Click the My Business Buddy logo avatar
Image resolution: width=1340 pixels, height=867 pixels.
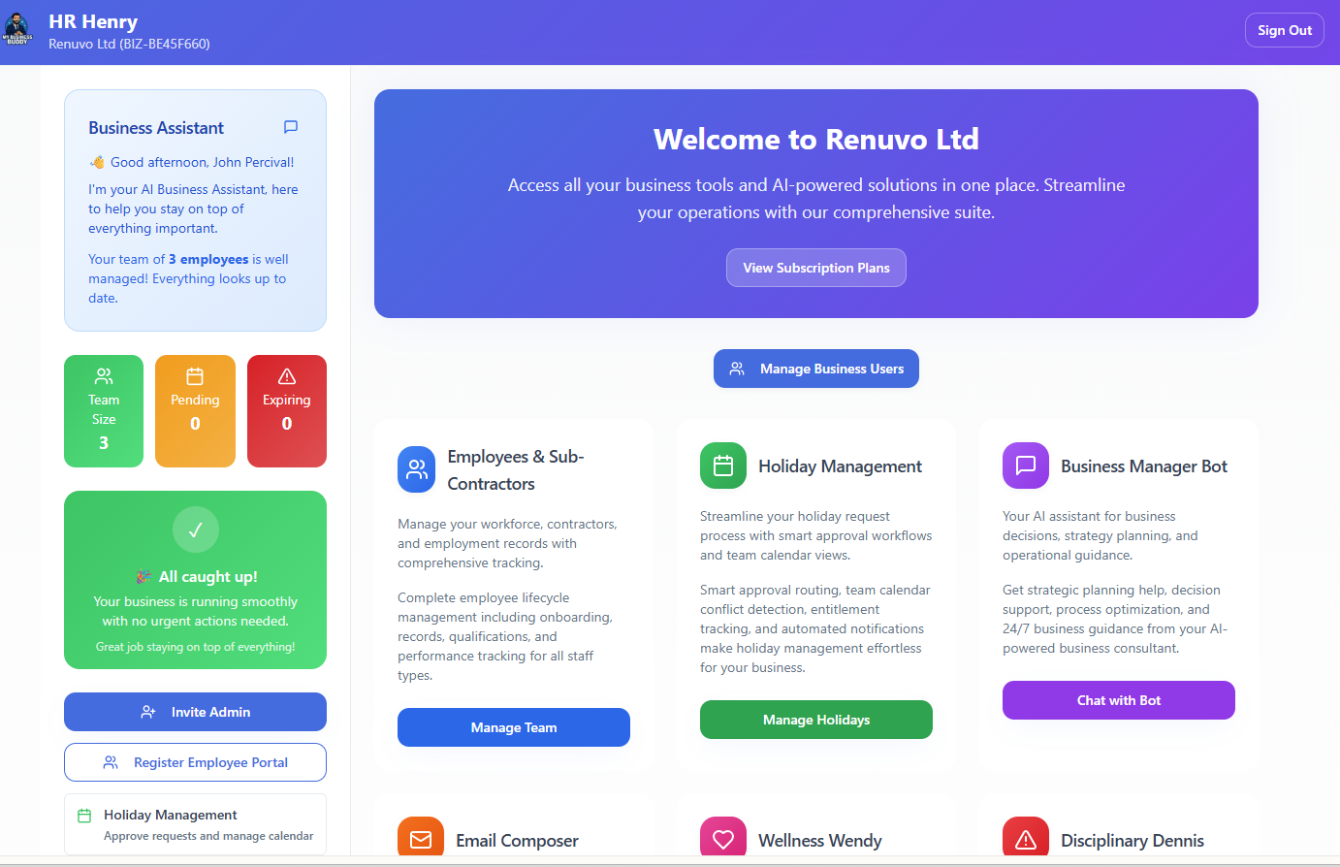[x=17, y=29]
